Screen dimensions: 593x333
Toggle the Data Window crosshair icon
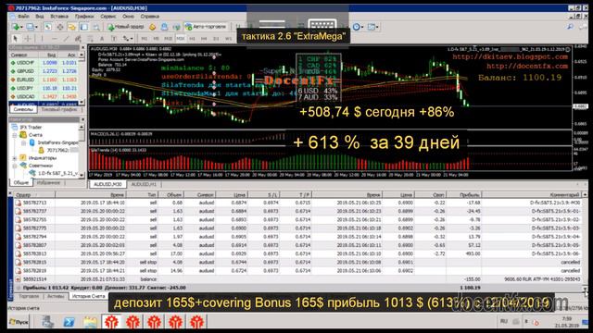coord(60,27)
